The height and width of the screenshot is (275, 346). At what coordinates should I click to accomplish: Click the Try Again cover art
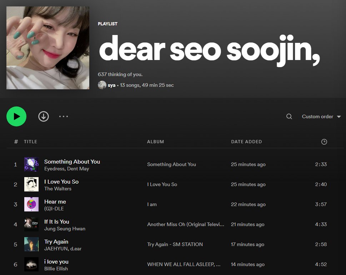pos(31,244)
